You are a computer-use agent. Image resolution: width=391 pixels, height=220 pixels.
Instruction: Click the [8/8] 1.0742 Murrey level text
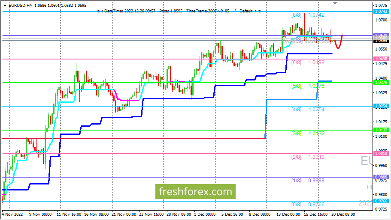point(308,15)
